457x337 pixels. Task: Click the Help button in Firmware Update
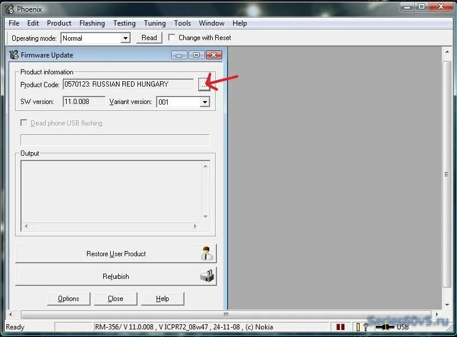pyautogui.click(x=162, y=299)
